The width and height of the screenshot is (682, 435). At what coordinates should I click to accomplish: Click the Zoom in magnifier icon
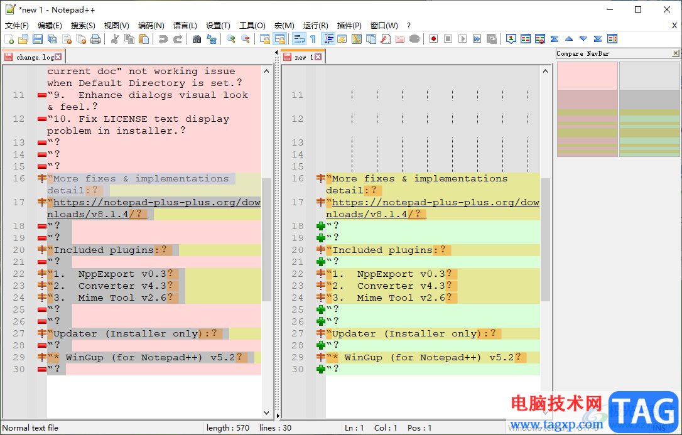[x=231, y=39]
